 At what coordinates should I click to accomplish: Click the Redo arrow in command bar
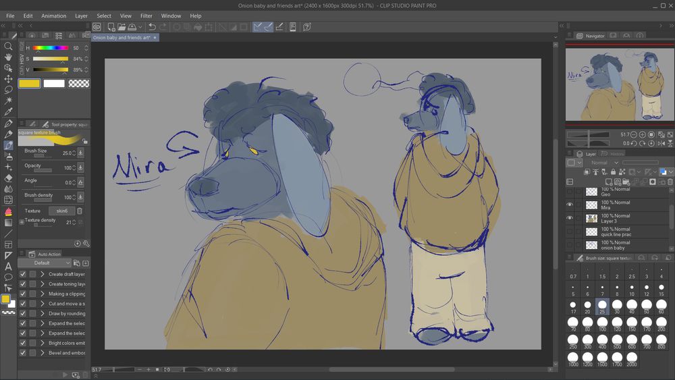tap(163, 27)
